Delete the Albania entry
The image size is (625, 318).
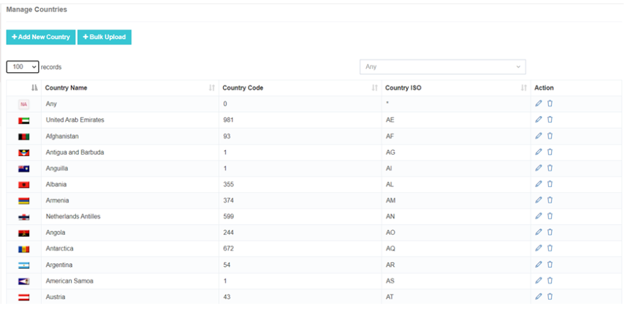[x=550, y=184]
